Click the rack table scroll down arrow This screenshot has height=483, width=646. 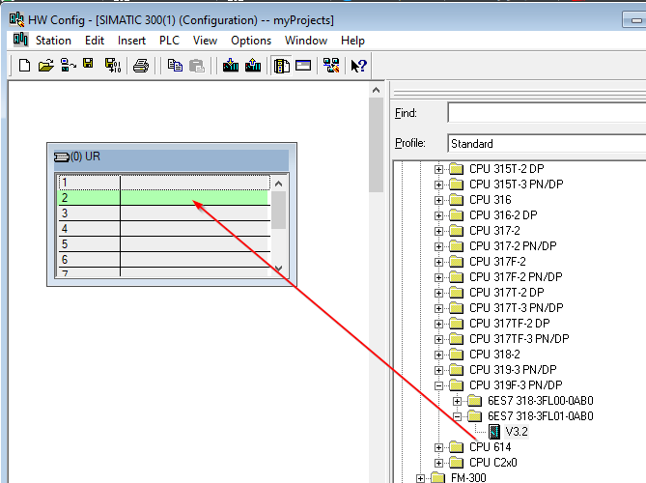278,269
